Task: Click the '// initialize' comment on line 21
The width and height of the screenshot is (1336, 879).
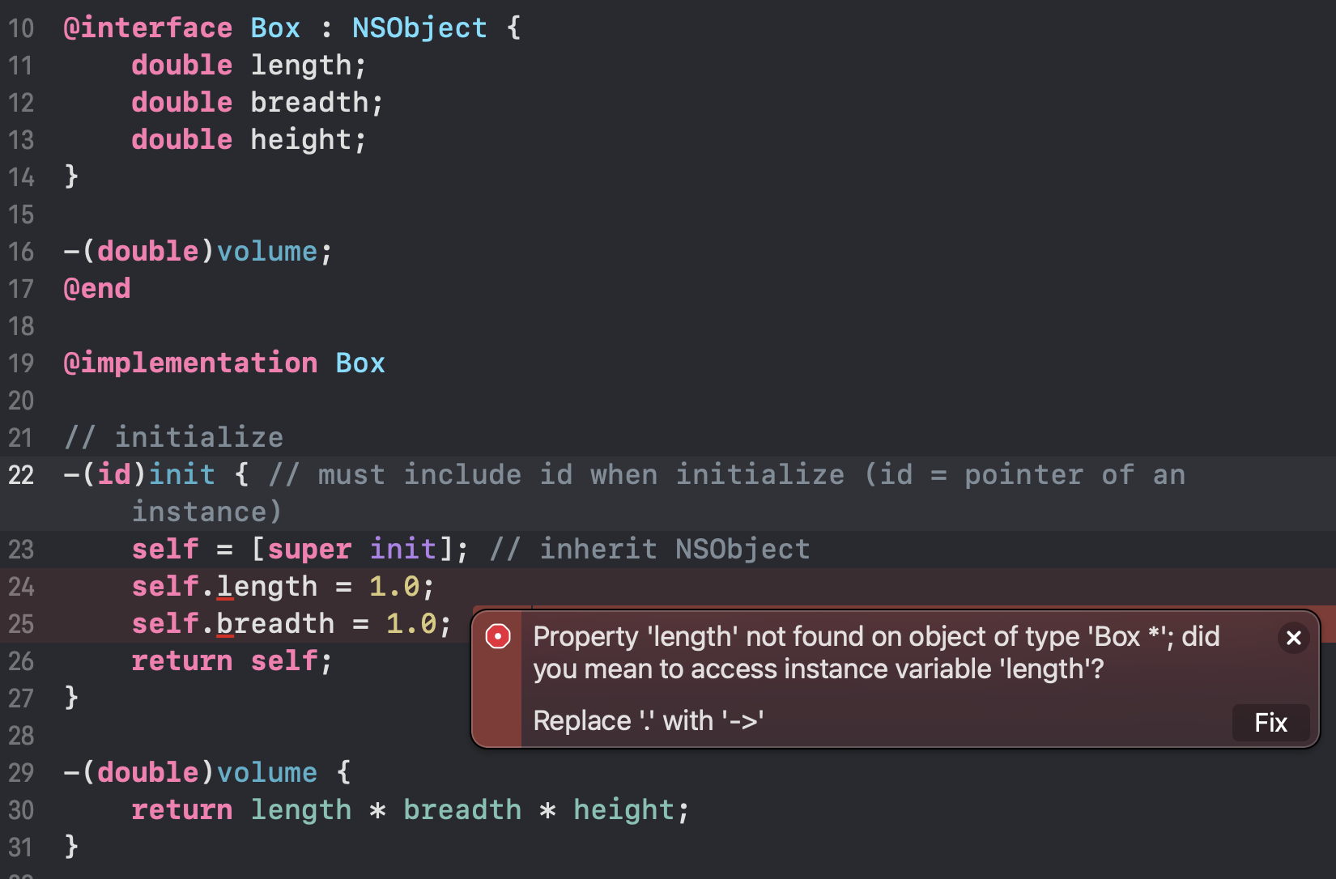Action: [173, 438]
